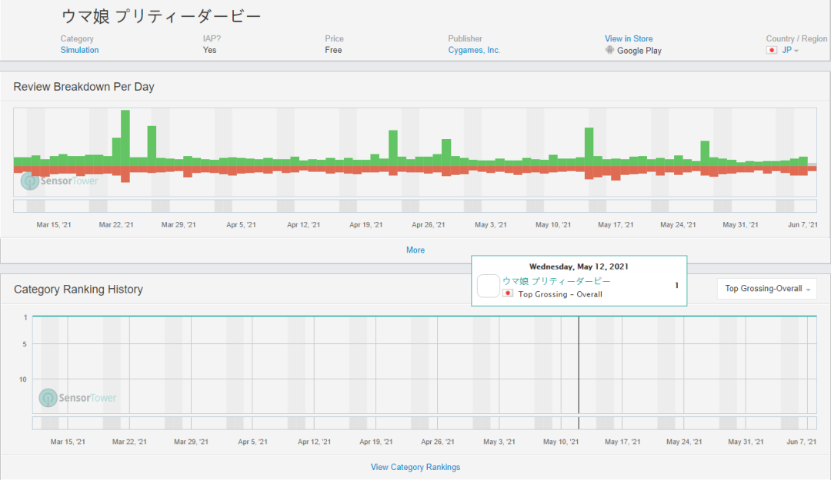Click the Japan flag under Country / Region
The width and height of the screenshot is (831, 480).
click(772, 50)
